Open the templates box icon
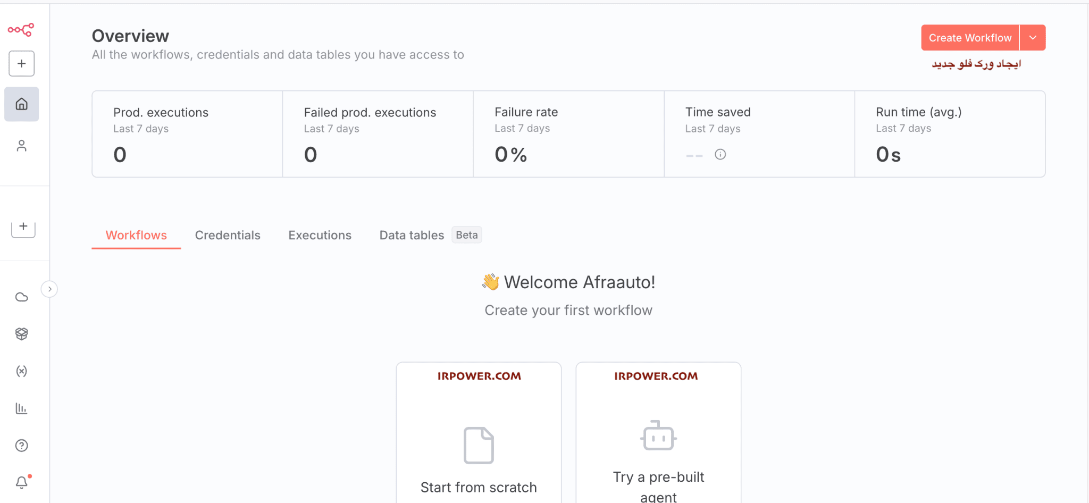The height and width of the screenshot is (503, 1089). (x=22, y=334)
